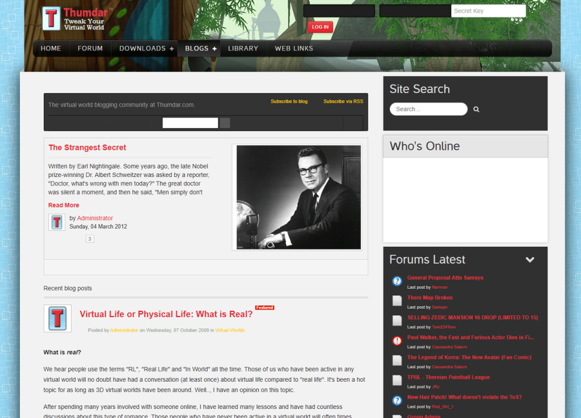The height and width of the screenshot is (418, 581).
Task: Open the Forum menu item
Action: pos(90,49)
